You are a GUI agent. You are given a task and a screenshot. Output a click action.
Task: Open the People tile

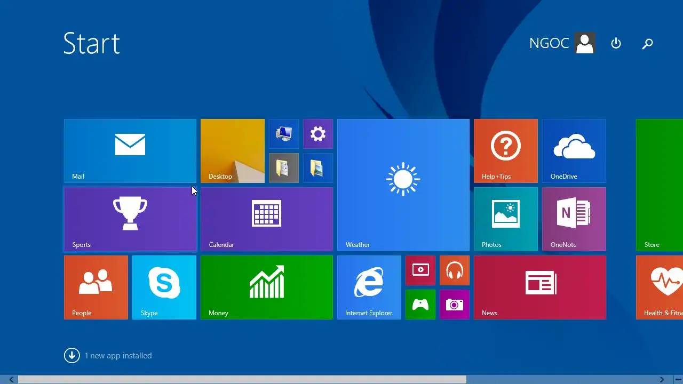coord(96,287)
